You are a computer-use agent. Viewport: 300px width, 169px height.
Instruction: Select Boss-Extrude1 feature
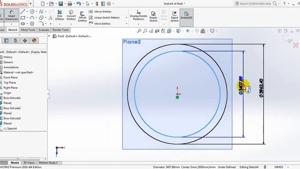tap(12, 98)
